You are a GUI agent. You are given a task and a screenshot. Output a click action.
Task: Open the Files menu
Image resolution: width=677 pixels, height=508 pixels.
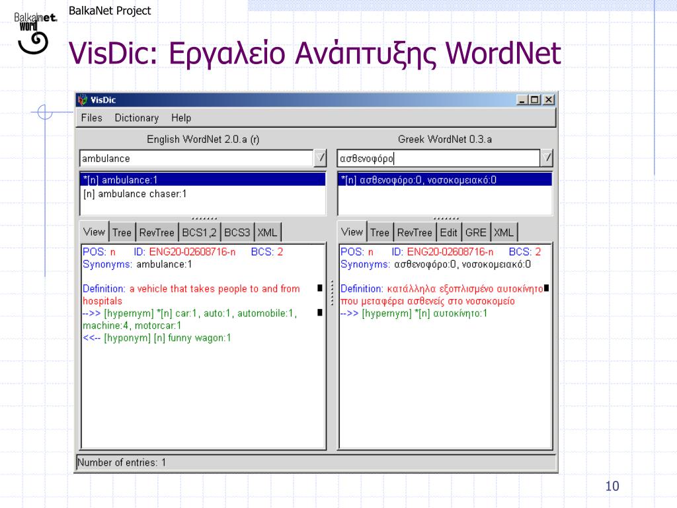[x=91, y=118]
